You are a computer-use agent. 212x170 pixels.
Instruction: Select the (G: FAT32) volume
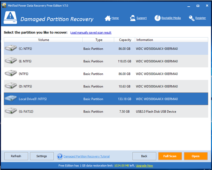(106, 111)
